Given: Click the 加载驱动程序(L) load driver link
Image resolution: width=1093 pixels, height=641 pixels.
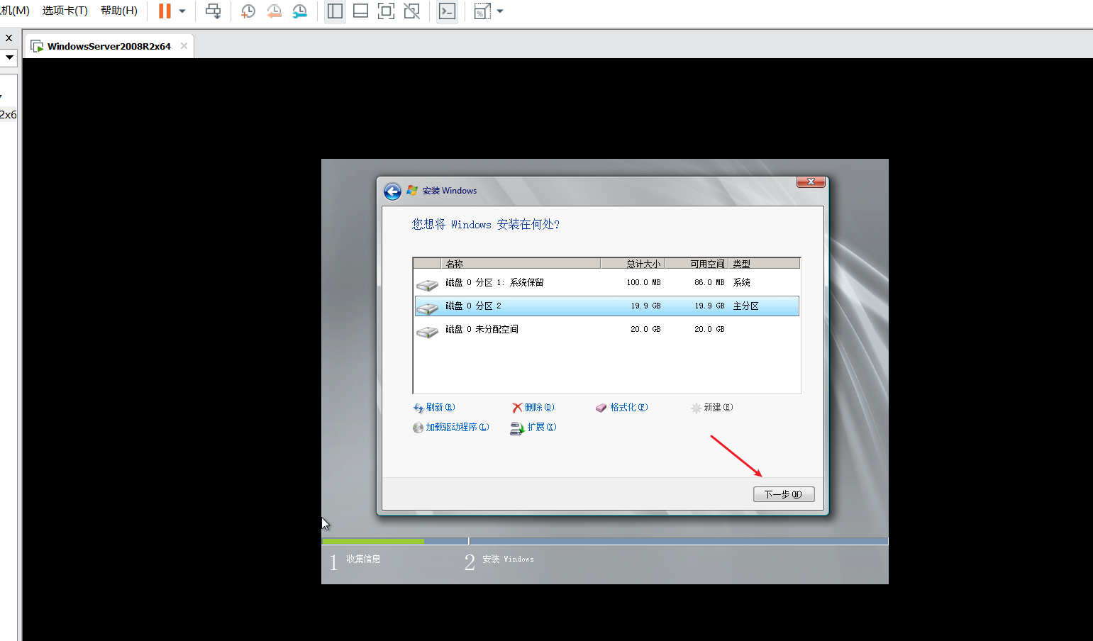Looking at the screenshot, I should click(457, 427).
